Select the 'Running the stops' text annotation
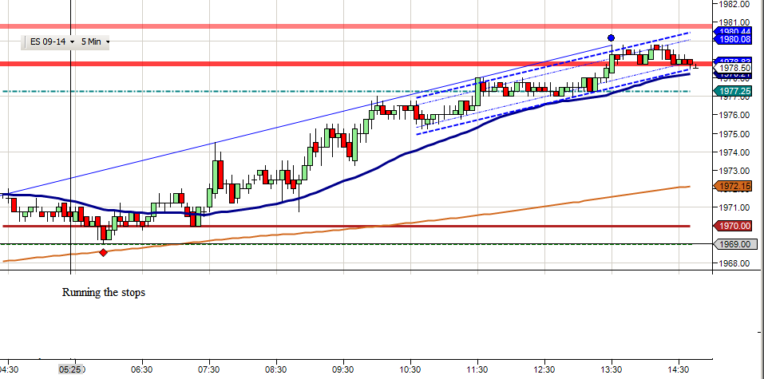Viewport: 764px width, 379px height. point(103,293)
